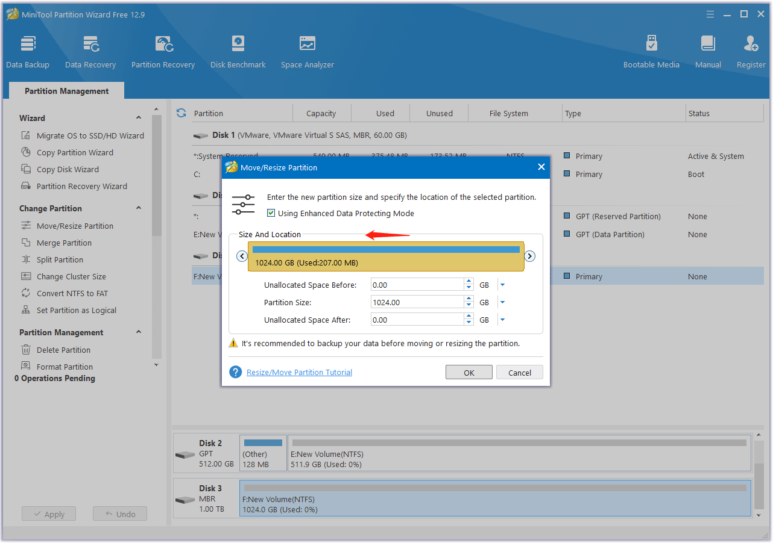Viewport: 773px width, 543px height.
Task: Collapse the Wizard section
Action: tap(139, 118)
